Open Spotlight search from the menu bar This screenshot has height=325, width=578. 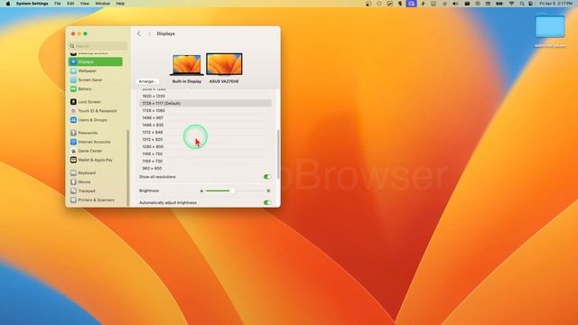[x=522, y=4]
